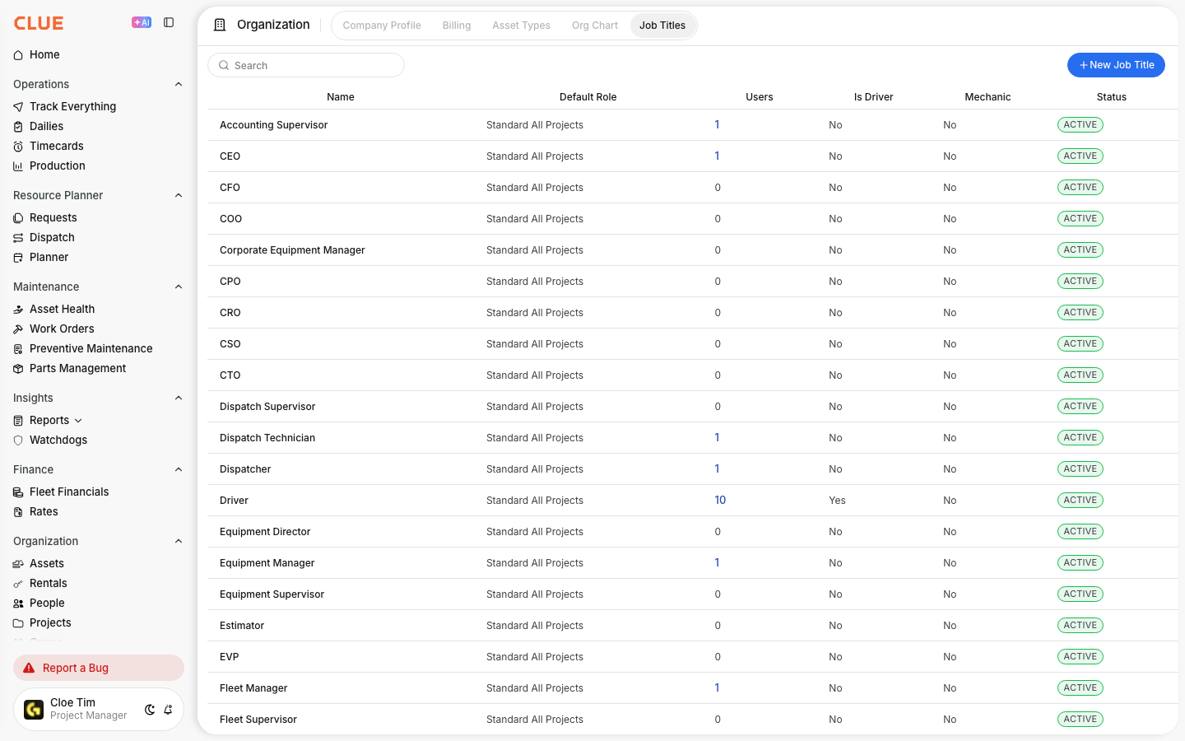Open the Cloe Tim user profile card
This screenshot has height=741, width=1185.
(99, 709)
